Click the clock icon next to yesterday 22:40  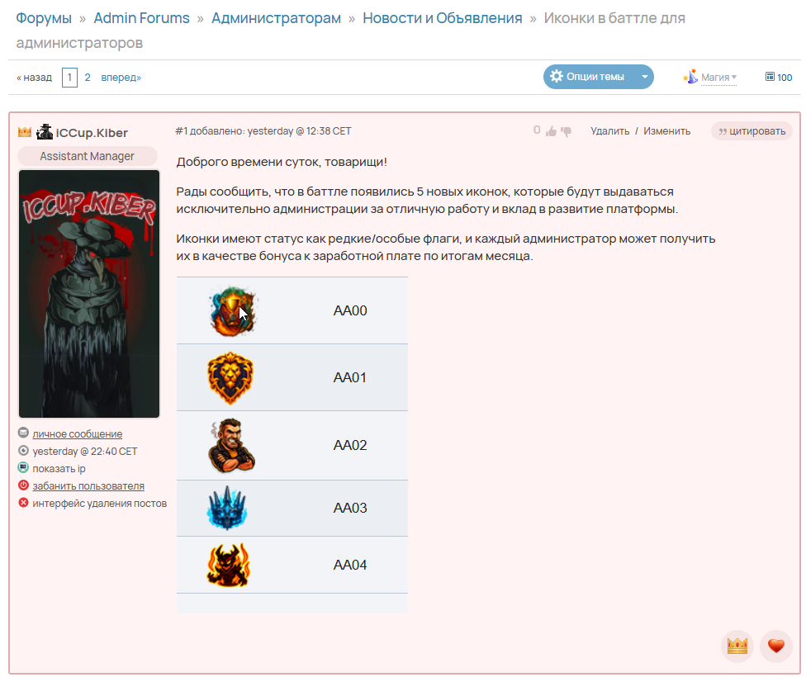(23, 450)
